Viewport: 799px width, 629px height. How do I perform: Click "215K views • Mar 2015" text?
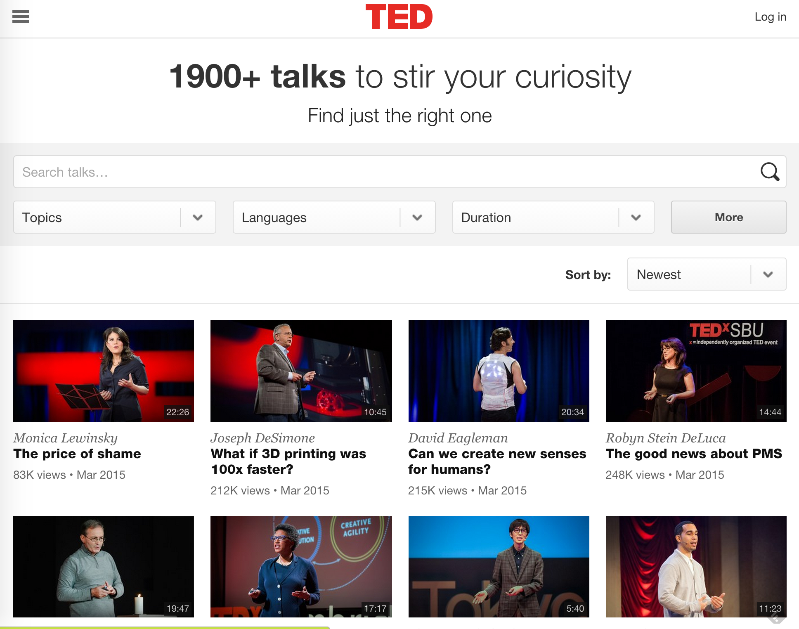pos(467,490)
